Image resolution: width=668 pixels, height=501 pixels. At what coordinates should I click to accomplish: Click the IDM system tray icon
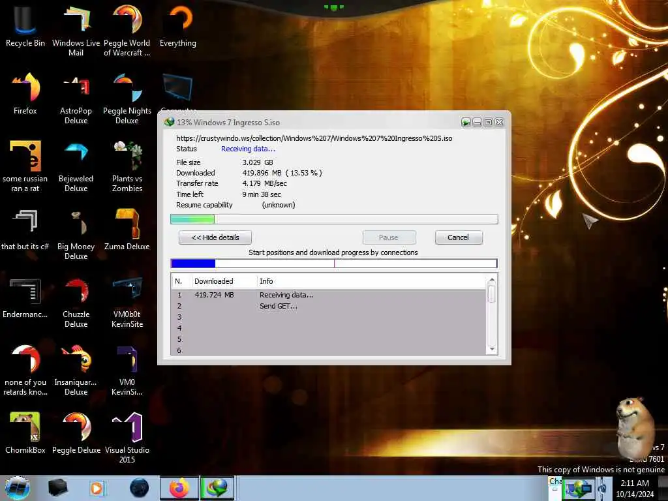tap(578, 488)
